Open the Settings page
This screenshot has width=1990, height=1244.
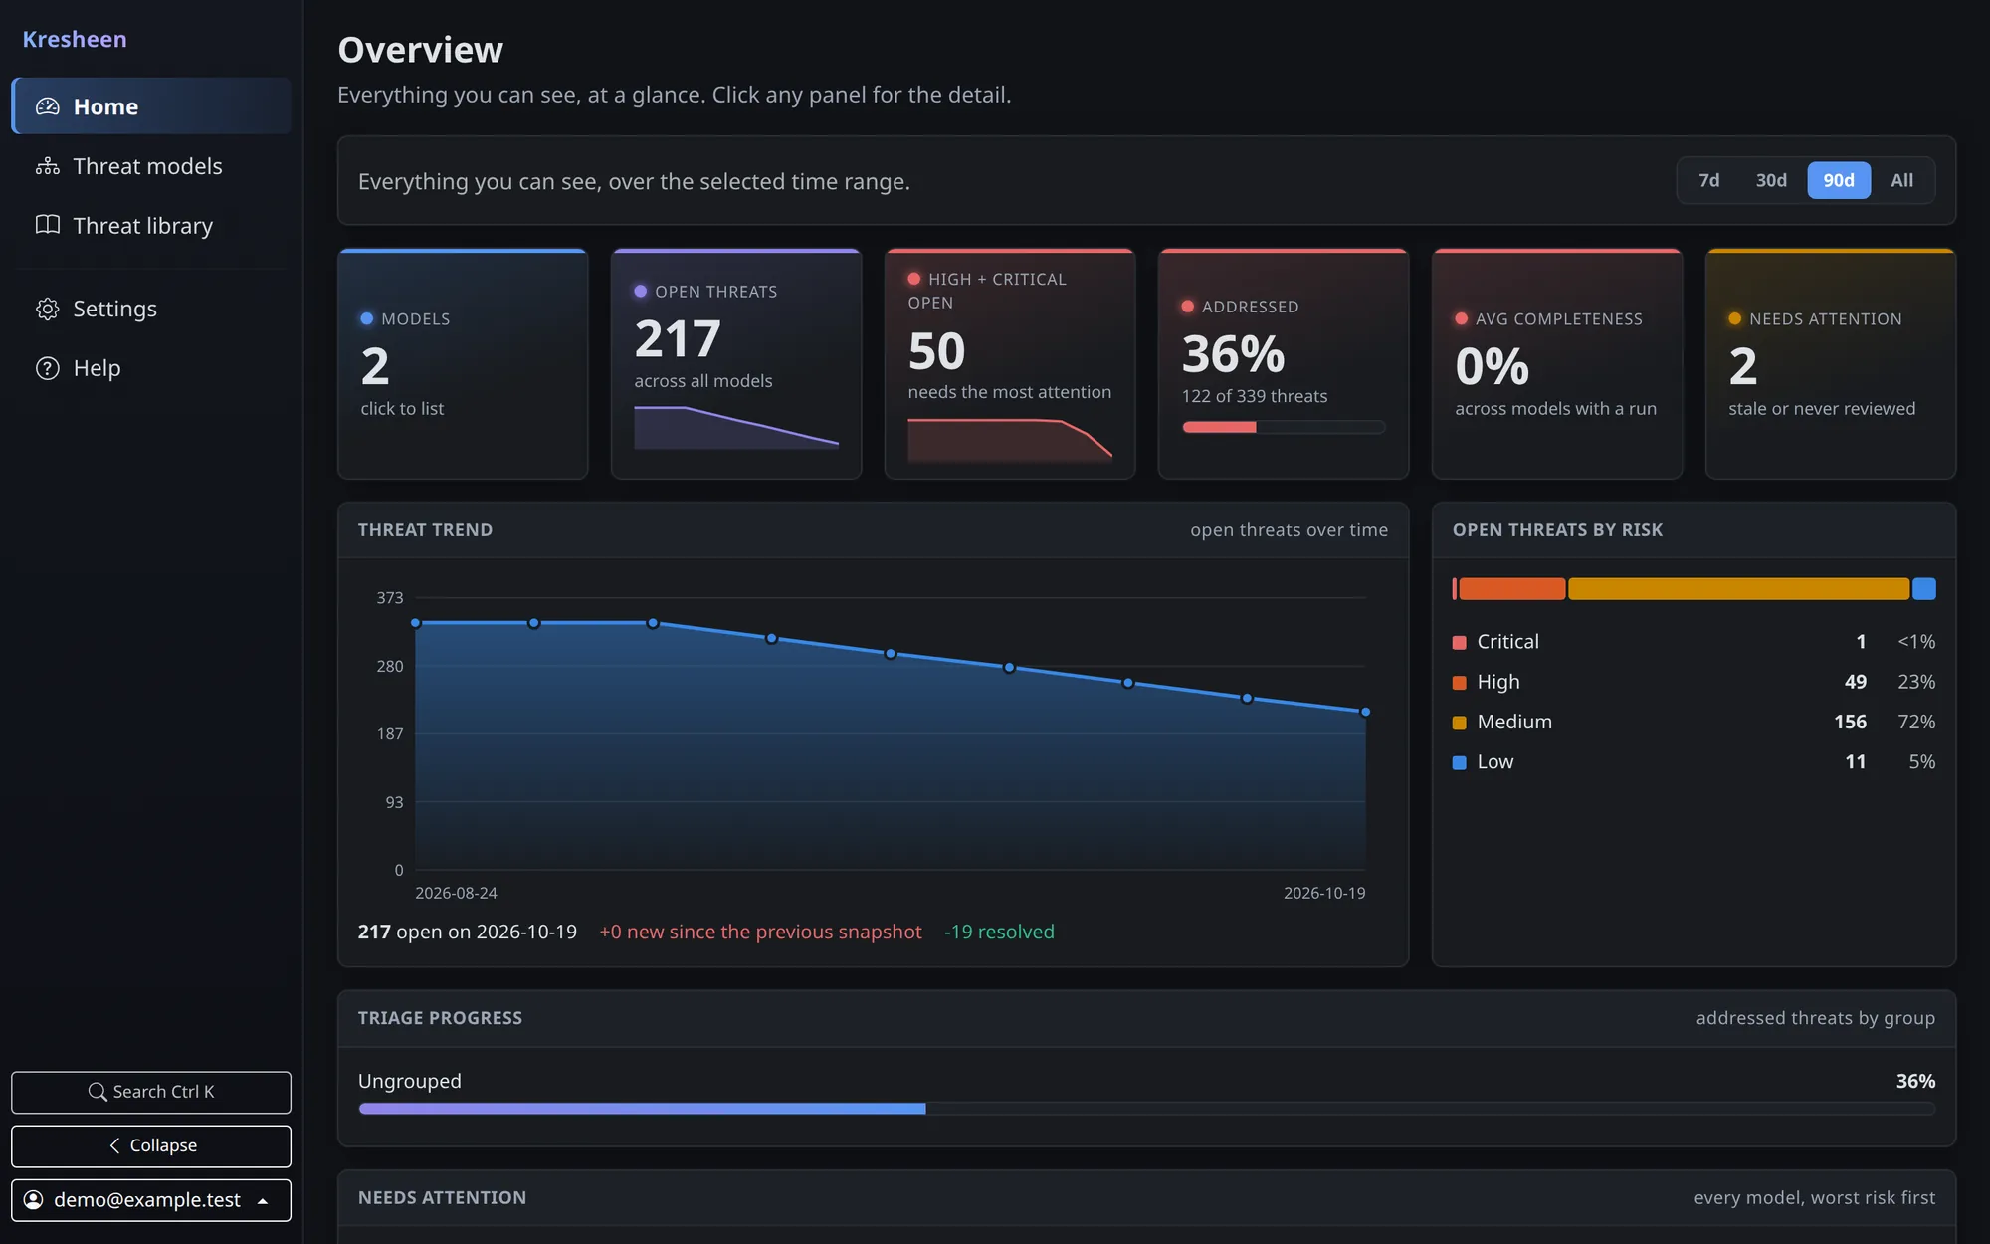click(151, 309)
